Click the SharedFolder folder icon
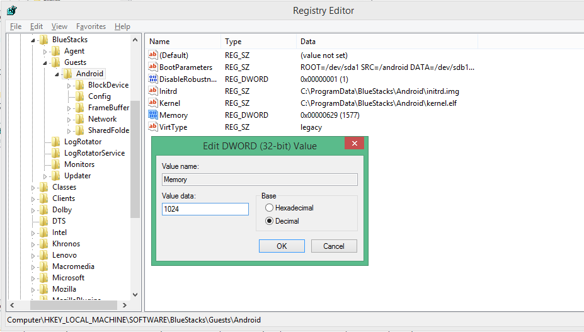The image size is (584, 332). 80,130
